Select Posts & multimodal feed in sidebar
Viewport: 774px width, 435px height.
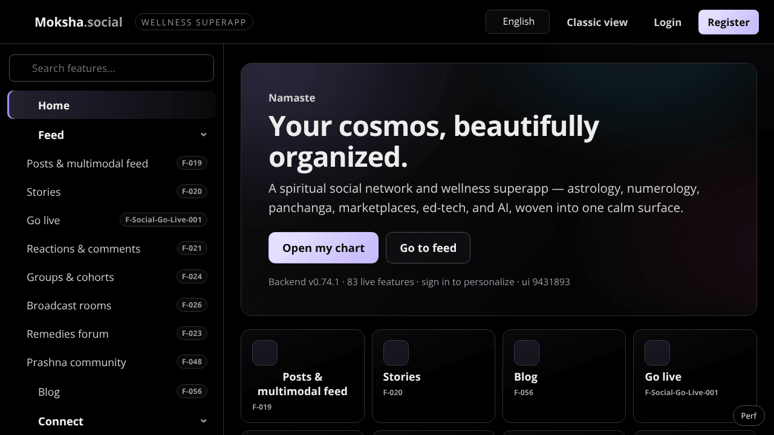112,163
